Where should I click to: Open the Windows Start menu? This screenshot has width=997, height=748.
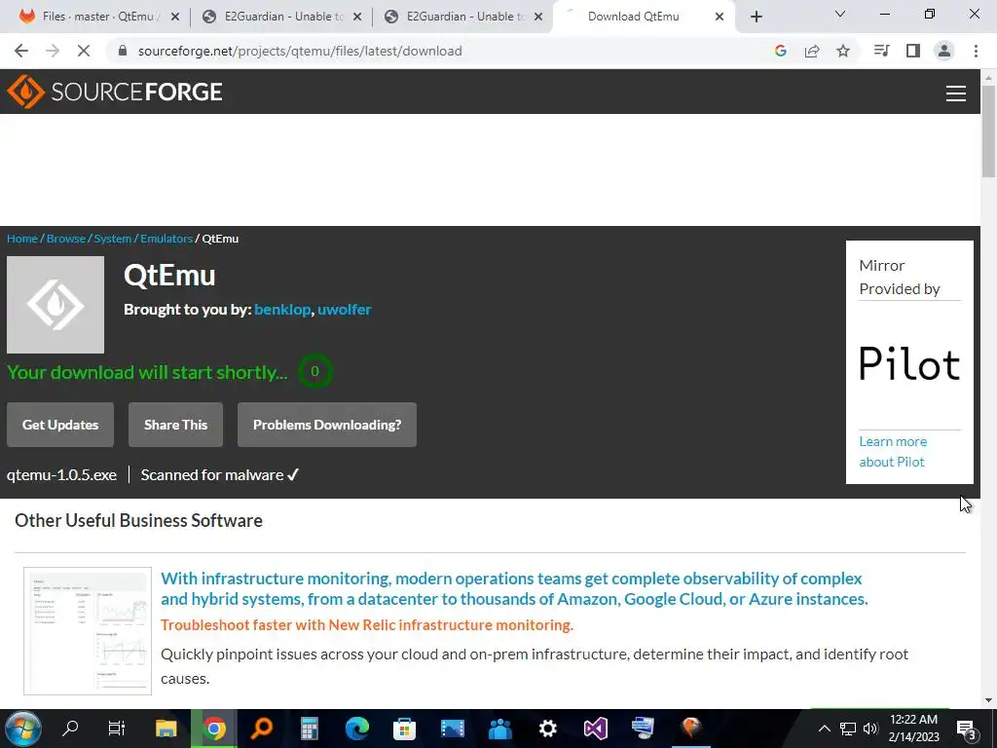(23, 729)
